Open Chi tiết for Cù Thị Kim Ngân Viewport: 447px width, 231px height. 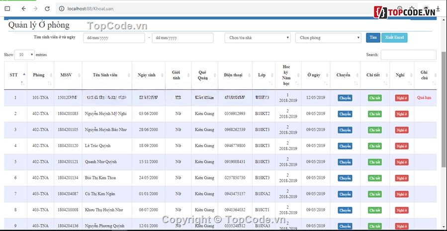click(375, 194)
